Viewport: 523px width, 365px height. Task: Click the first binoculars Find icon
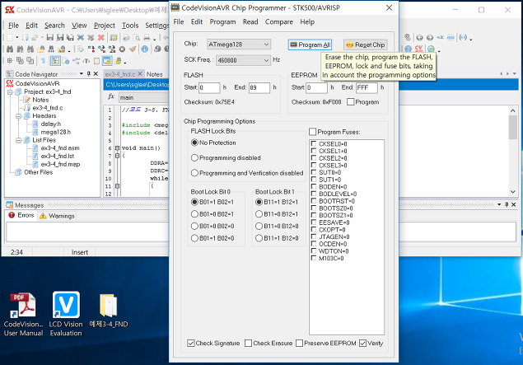coord(10,49)
